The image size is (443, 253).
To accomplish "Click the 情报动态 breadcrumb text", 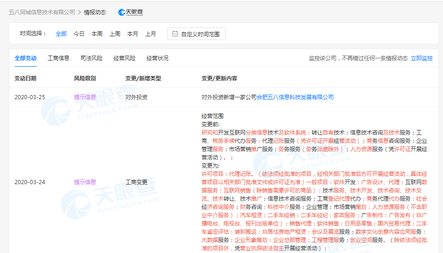I will (95, 12).
